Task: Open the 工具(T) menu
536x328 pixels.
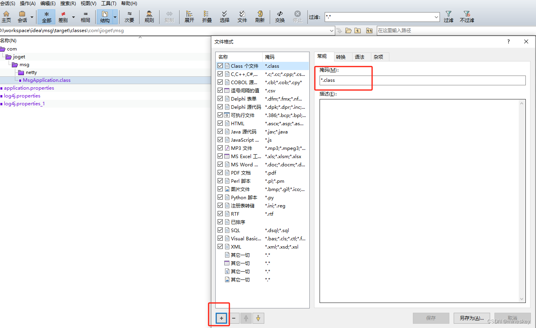Action: click(x=109, y=4)
